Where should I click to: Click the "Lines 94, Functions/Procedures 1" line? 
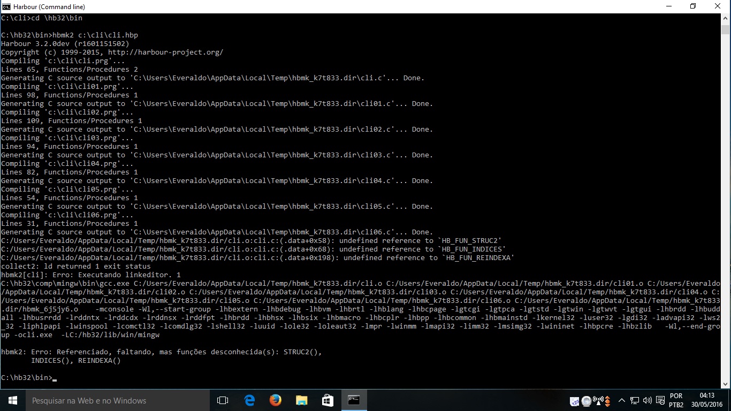click(70, 147)
